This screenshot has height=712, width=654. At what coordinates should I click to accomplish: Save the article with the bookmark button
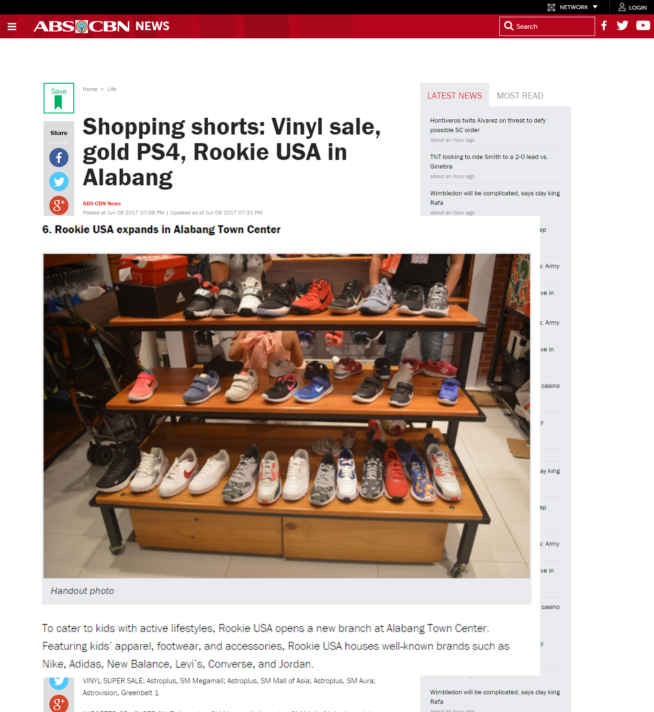(x=59, y=98)
